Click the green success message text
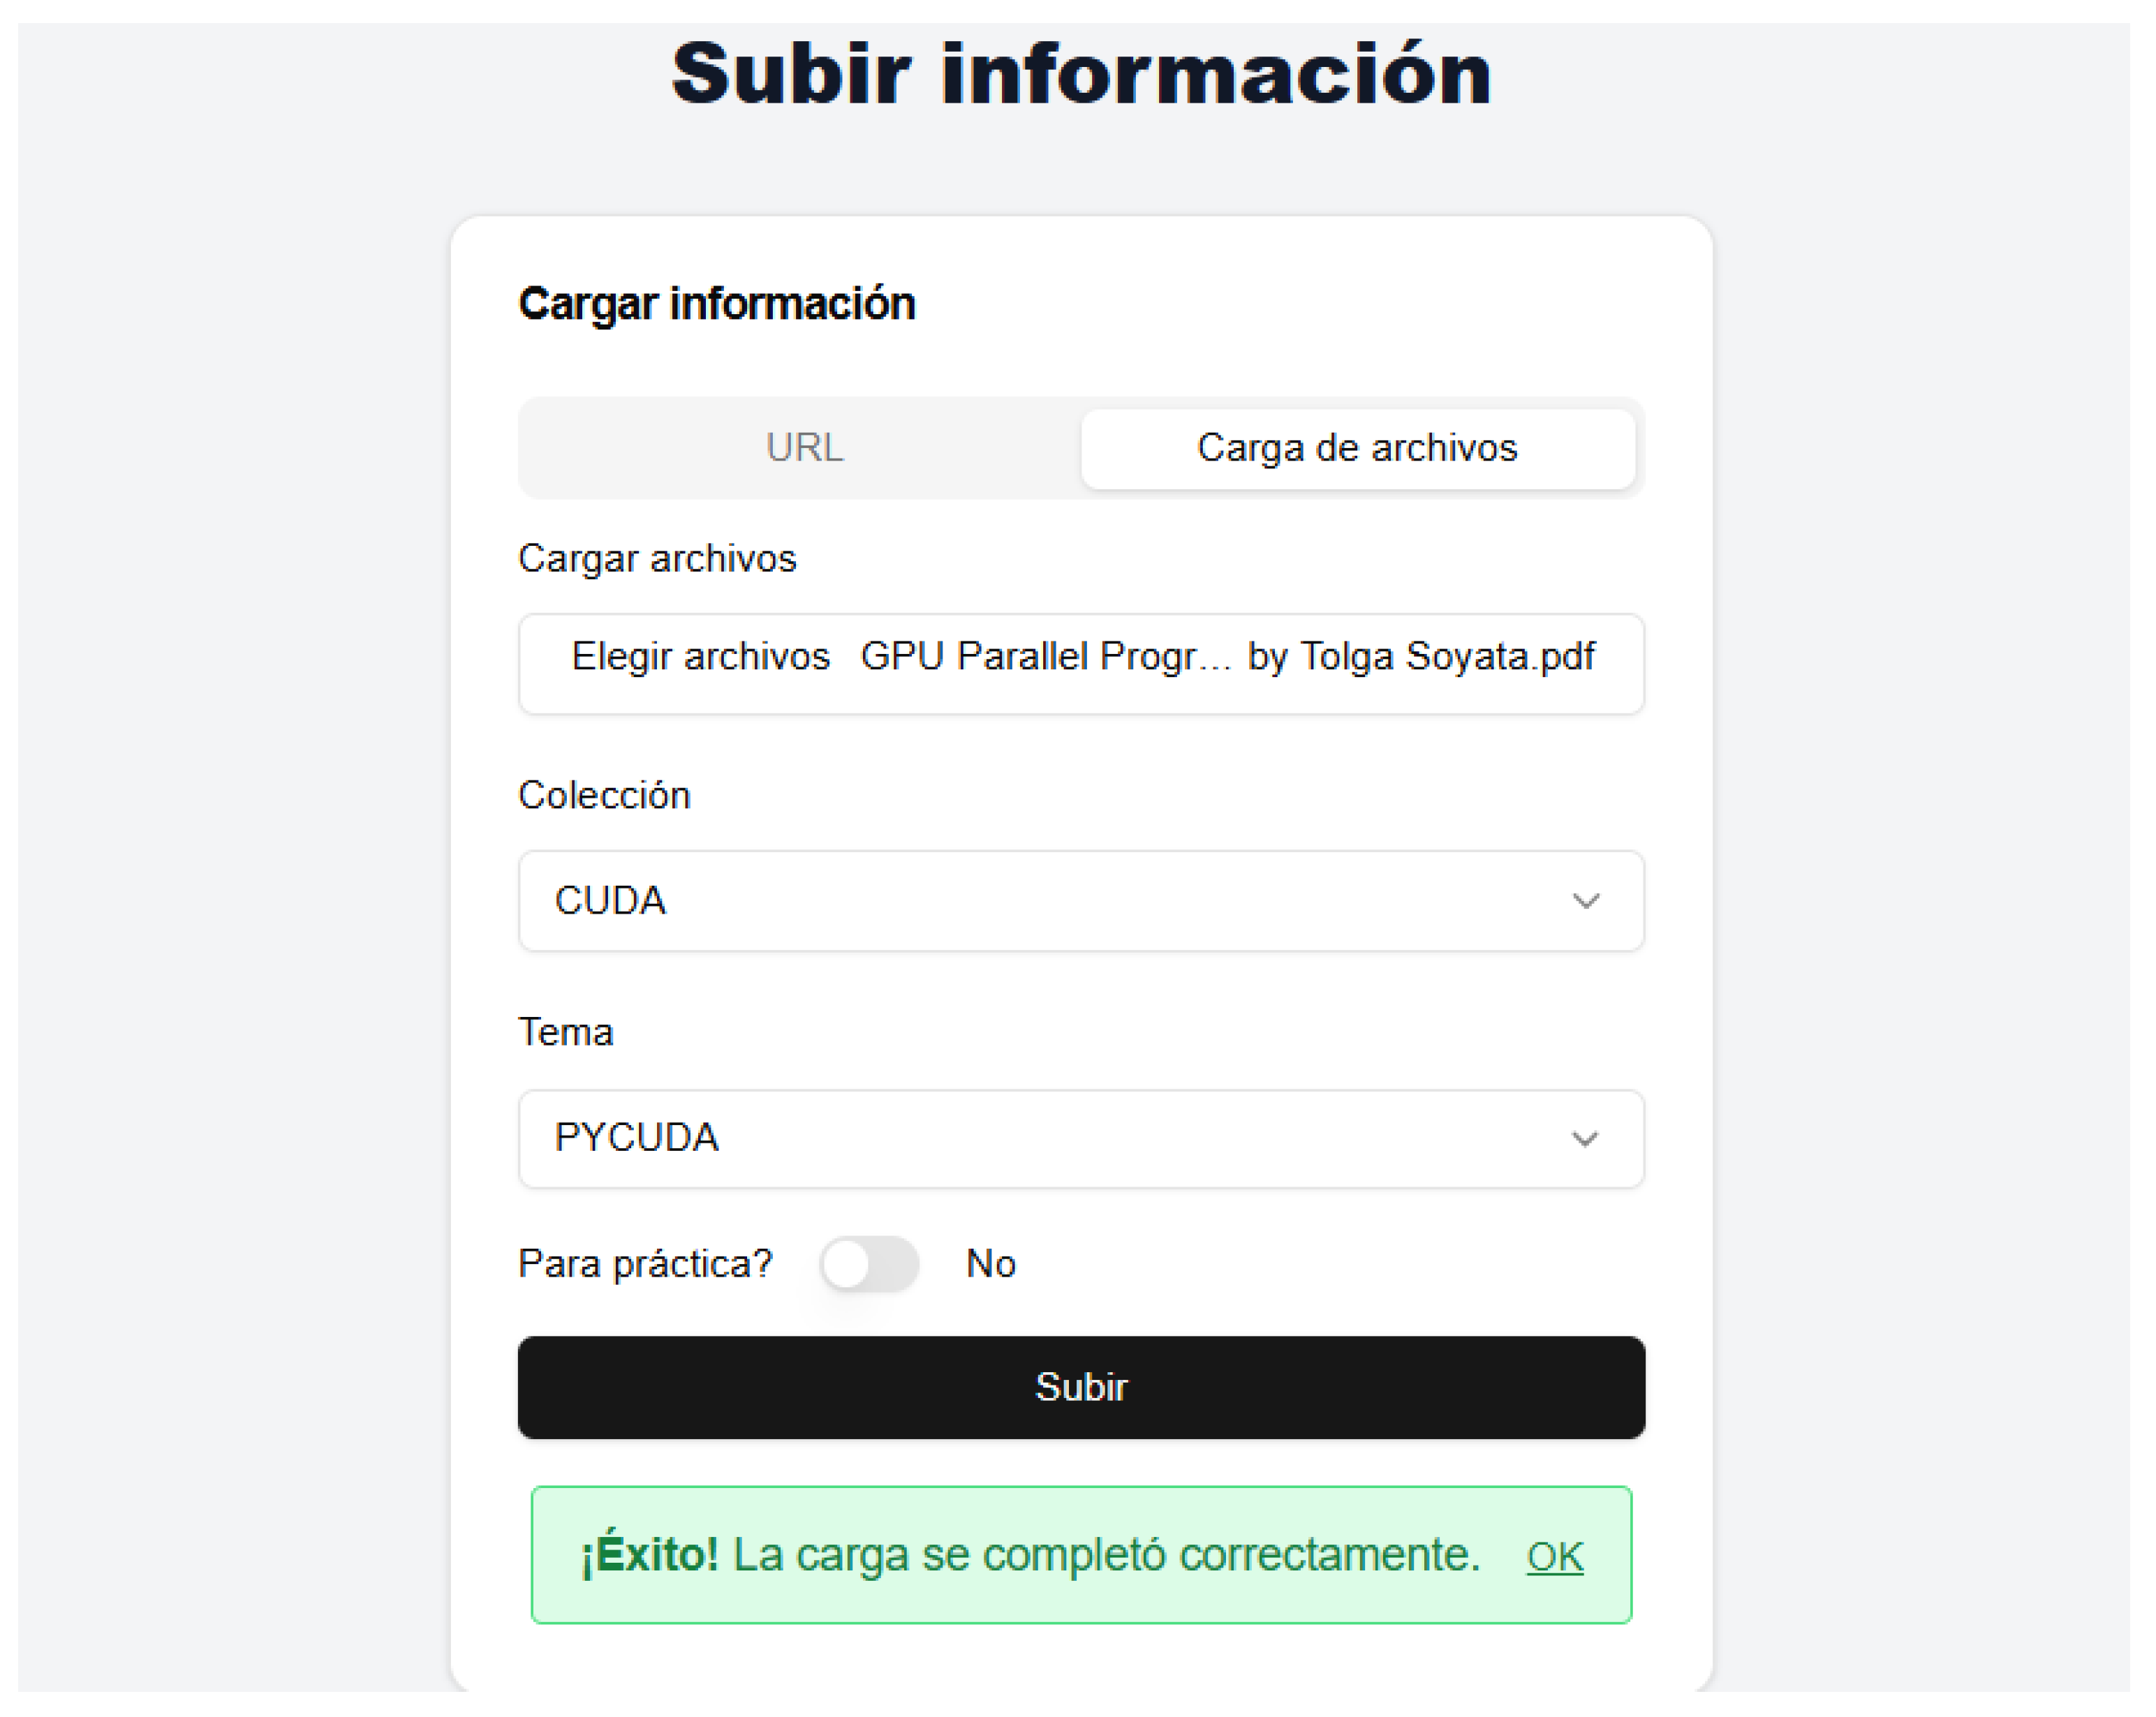2156x1717 pixels. click(x=1106, y=1554)
